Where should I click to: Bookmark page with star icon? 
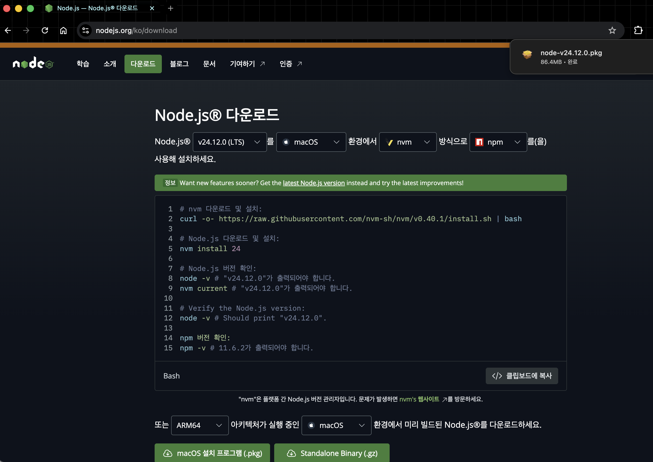[x=612, y=30]
